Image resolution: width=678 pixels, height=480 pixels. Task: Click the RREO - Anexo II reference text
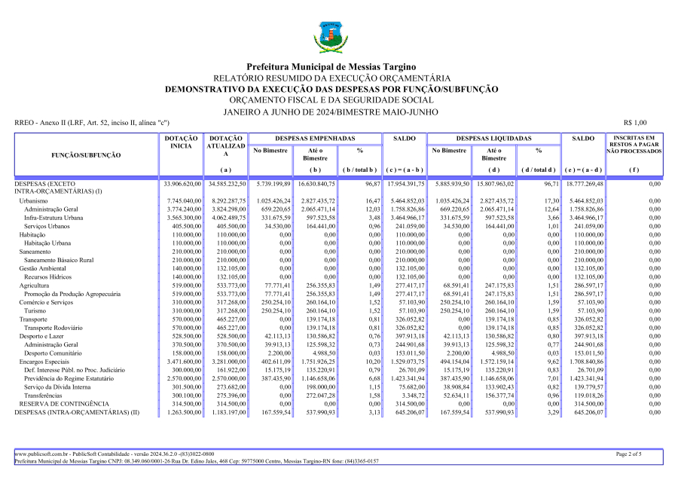coord(91,123)
